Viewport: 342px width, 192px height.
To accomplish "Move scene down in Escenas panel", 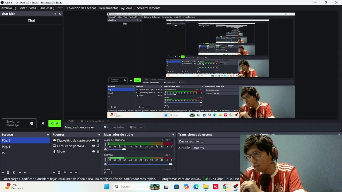I will click(x=25, y=173).
